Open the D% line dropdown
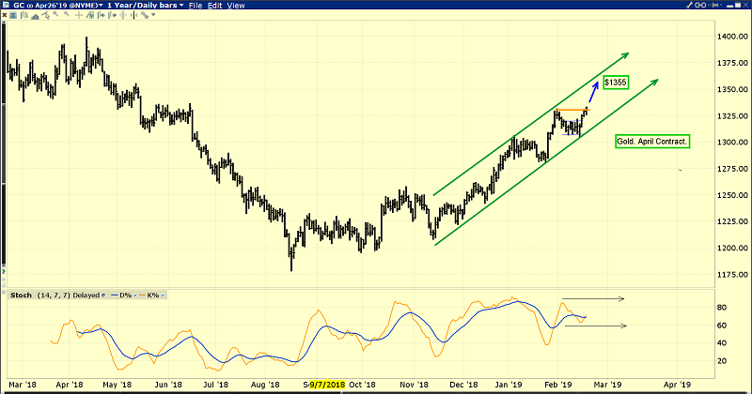This screenshot has width=752, height=394. coord(135,295)
